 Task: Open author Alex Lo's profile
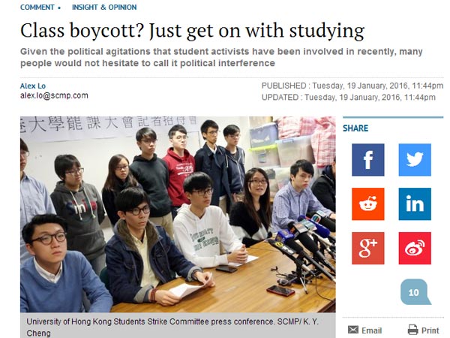[33, 86]
